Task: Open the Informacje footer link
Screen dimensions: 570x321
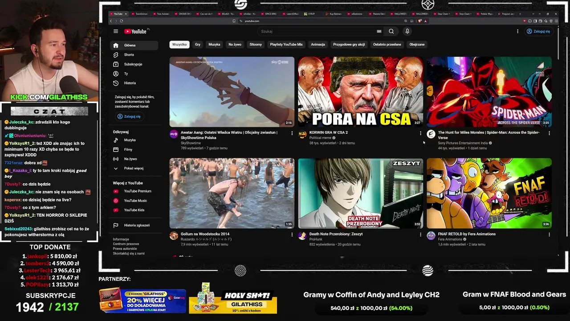Action: tap(121, 239)
